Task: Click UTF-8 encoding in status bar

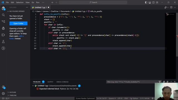Action: pos(120,98)
